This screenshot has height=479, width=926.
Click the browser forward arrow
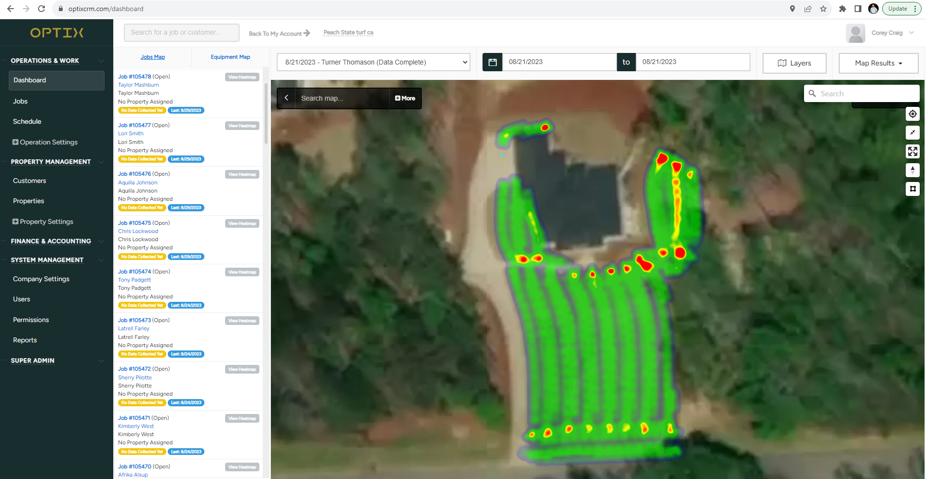tap(26, 9)
